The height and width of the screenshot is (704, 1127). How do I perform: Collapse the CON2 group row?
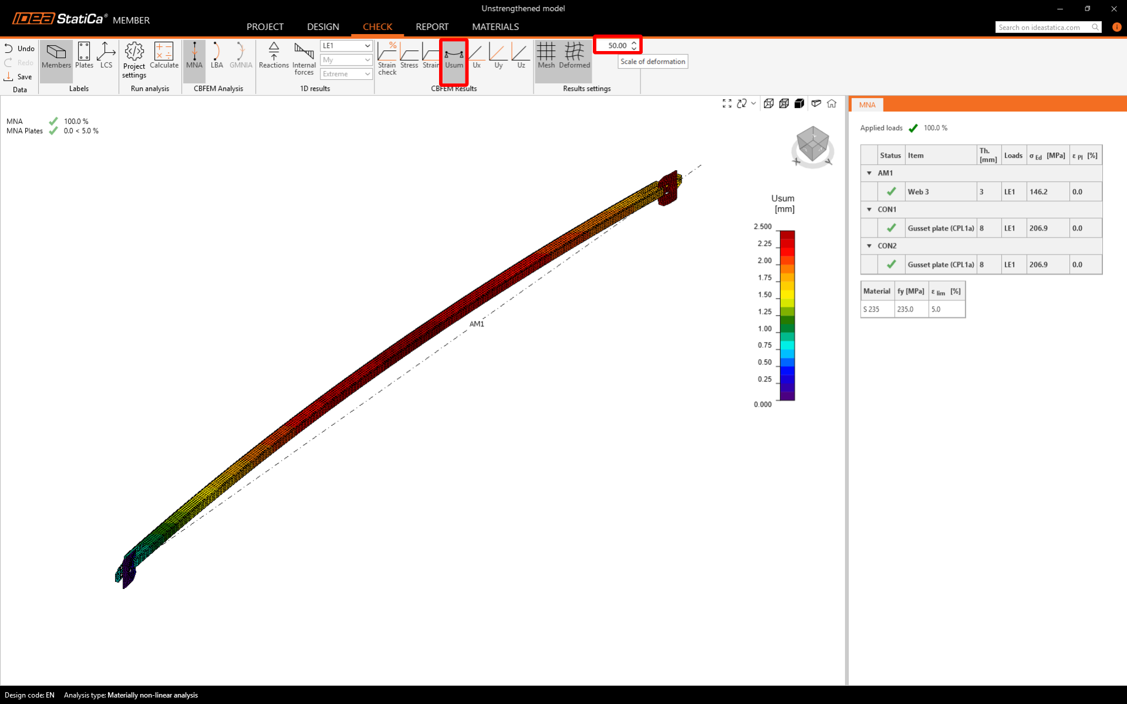[x=869, y=246]
